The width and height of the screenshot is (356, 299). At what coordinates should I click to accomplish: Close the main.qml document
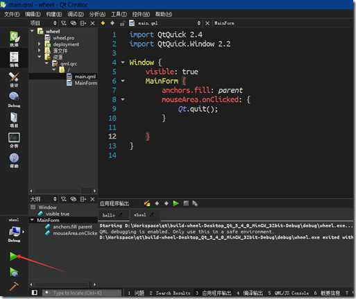(207, 23)
